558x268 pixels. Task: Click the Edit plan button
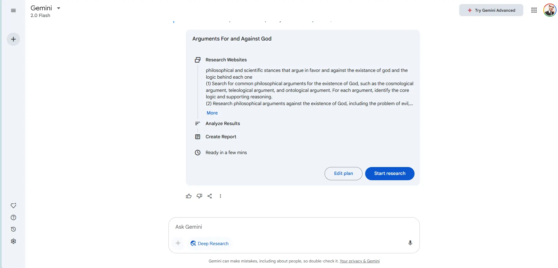click(x=343, y=173)
